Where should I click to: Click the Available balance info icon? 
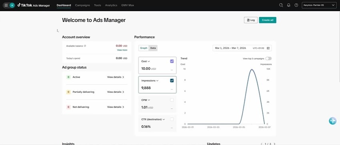click(85, 46)
